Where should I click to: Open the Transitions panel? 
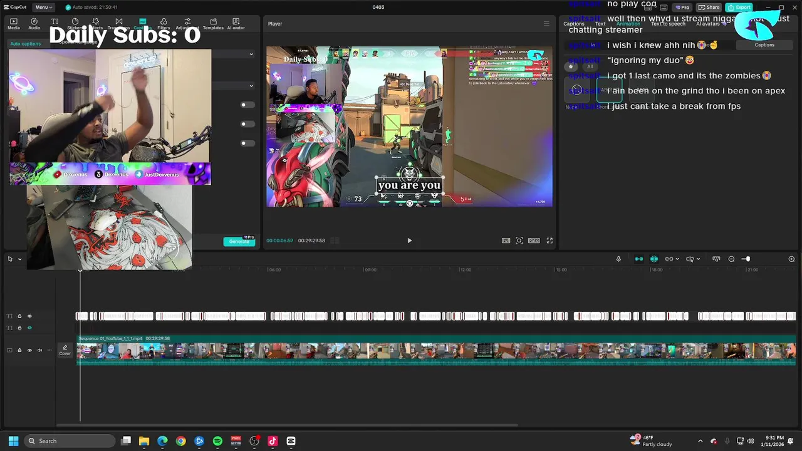point(118,24)
